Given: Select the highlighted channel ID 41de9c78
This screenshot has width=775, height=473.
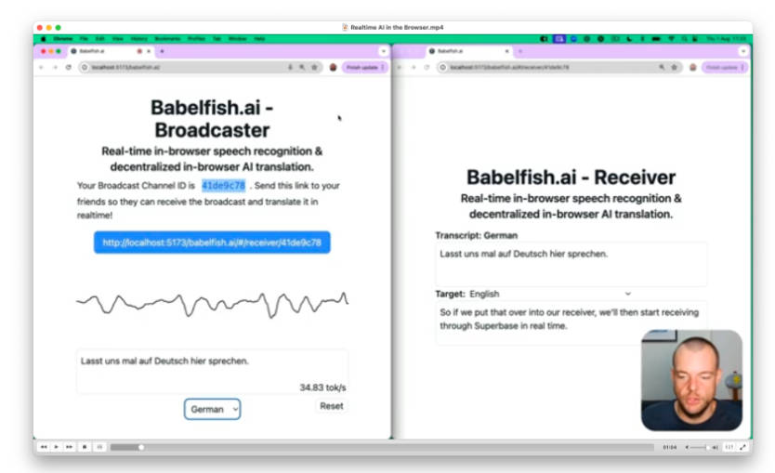Looking at the screenshot, I should 223,185.
